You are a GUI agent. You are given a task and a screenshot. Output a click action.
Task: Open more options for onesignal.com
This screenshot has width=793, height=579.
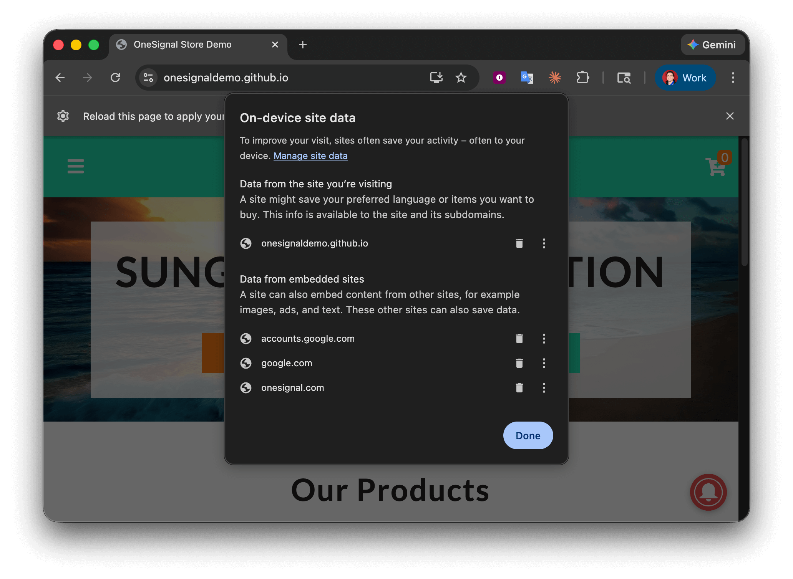(x=544, y=388)
